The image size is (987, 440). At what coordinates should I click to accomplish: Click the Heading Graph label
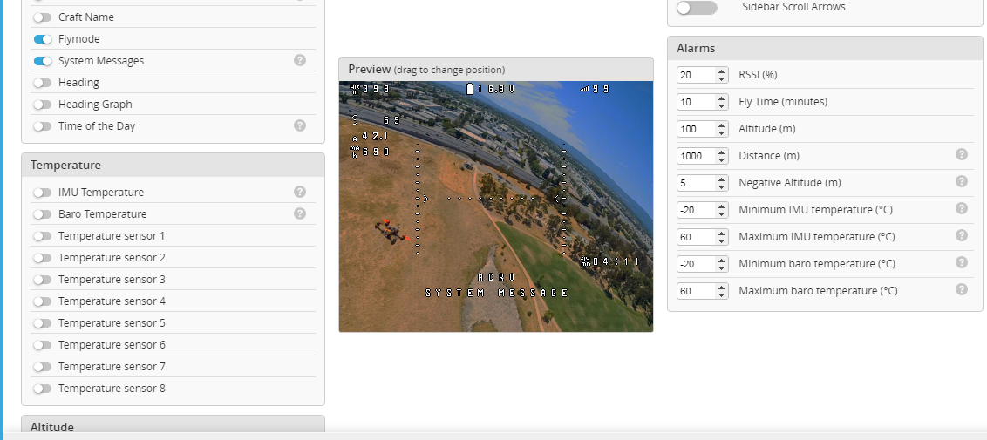click(95, 105)
